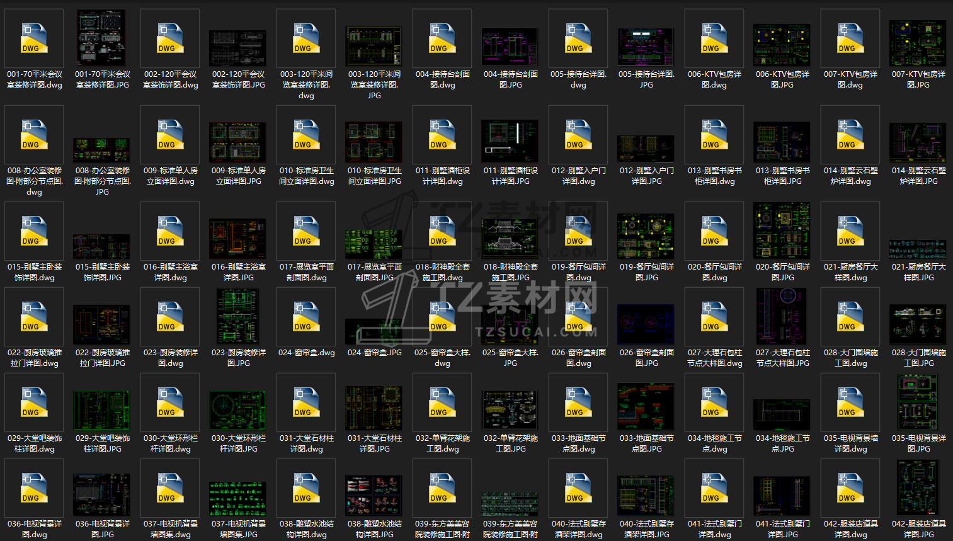Open the 027-大理石包柱节点大样图.JPG thumbnail
953x541 pixels.
(x=782, y=317)
